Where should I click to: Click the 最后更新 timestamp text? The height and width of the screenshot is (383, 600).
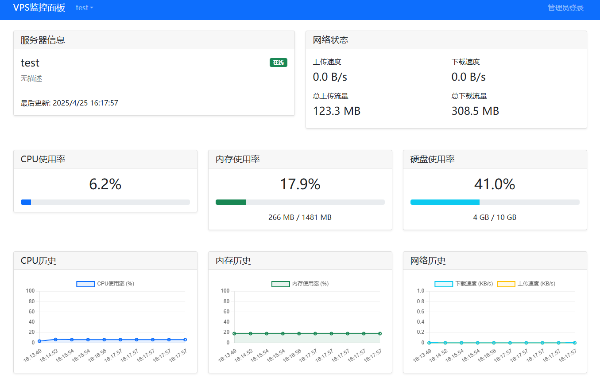[70, 103]
